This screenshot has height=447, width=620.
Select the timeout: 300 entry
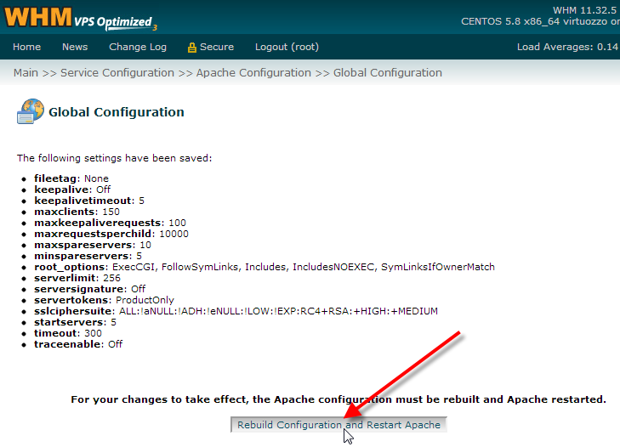[68, 333]
